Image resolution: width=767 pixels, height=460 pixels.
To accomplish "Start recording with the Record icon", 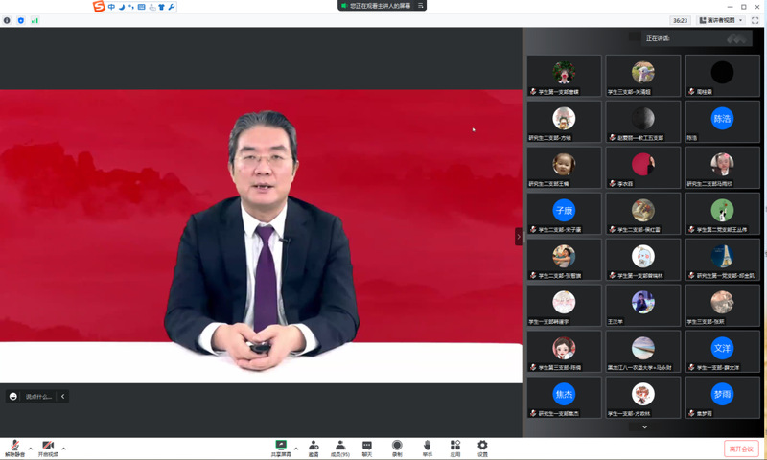I will pyautogui.click(x=397, y=447).
